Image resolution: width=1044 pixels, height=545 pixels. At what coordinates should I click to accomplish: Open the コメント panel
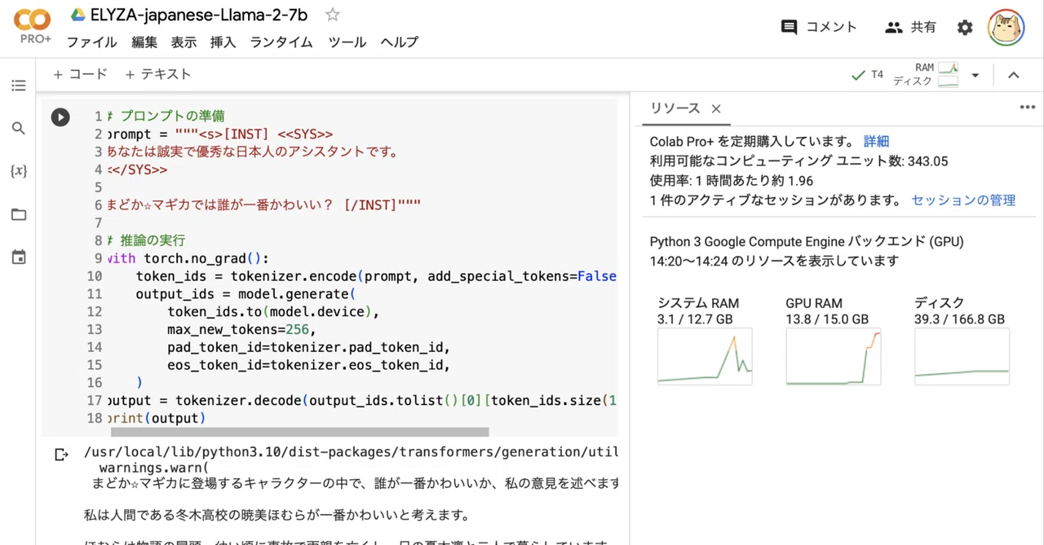pos(819,27)
